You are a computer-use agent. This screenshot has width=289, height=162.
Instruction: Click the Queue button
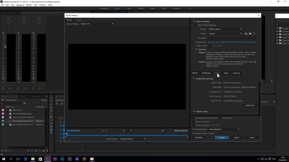[222, 138]
